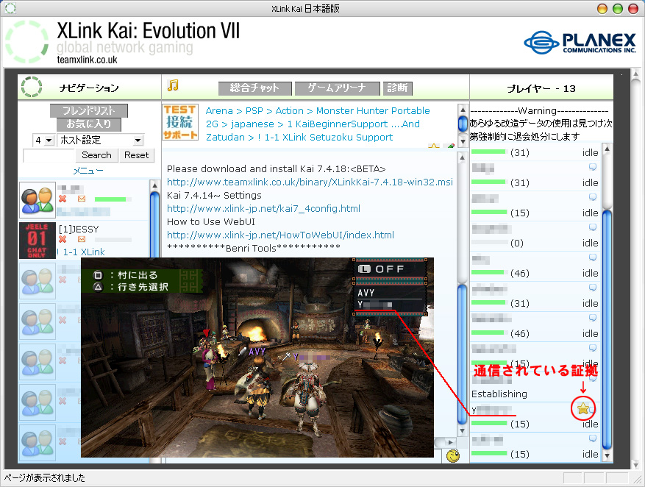Screen dimensions: 645x487
Task: Click the chat bubble above the (15) idle row
Action: [593, 197]
